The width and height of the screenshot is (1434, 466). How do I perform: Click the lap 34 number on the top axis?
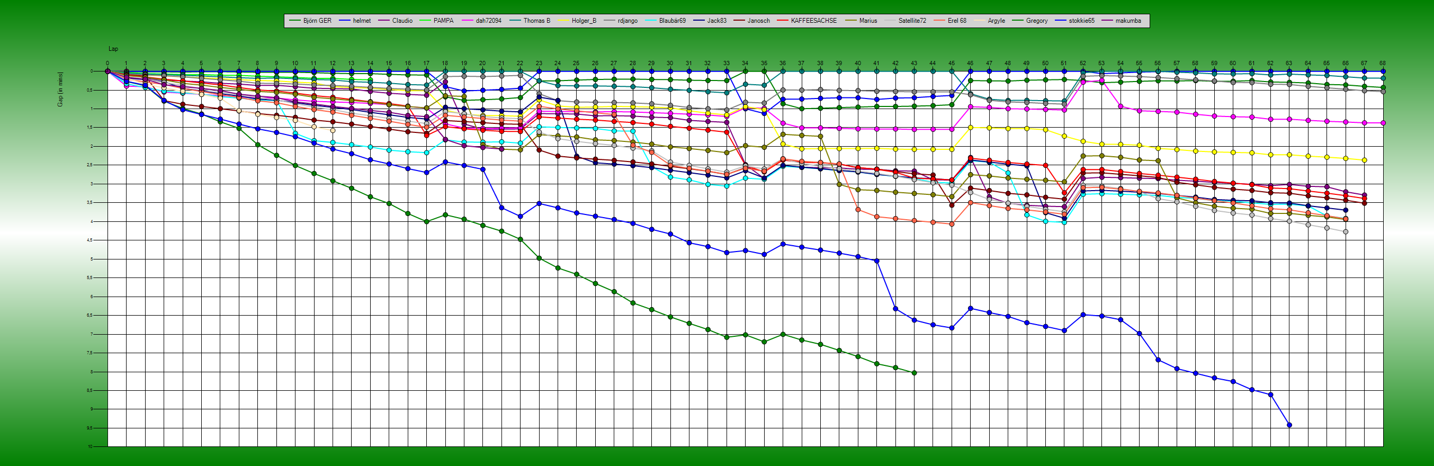(745, 64)
